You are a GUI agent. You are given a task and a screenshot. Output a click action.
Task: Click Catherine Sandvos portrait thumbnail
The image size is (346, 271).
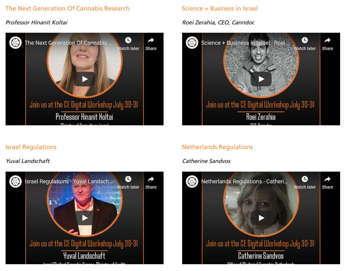pos(261,203)
